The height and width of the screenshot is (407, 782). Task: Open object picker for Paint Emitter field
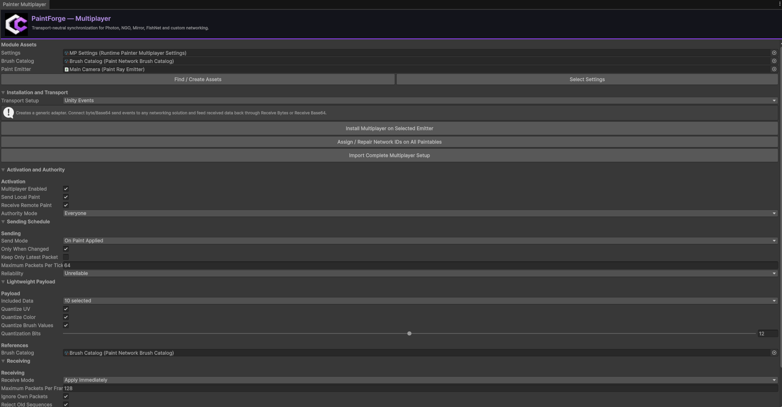click(x=774, y=69)
